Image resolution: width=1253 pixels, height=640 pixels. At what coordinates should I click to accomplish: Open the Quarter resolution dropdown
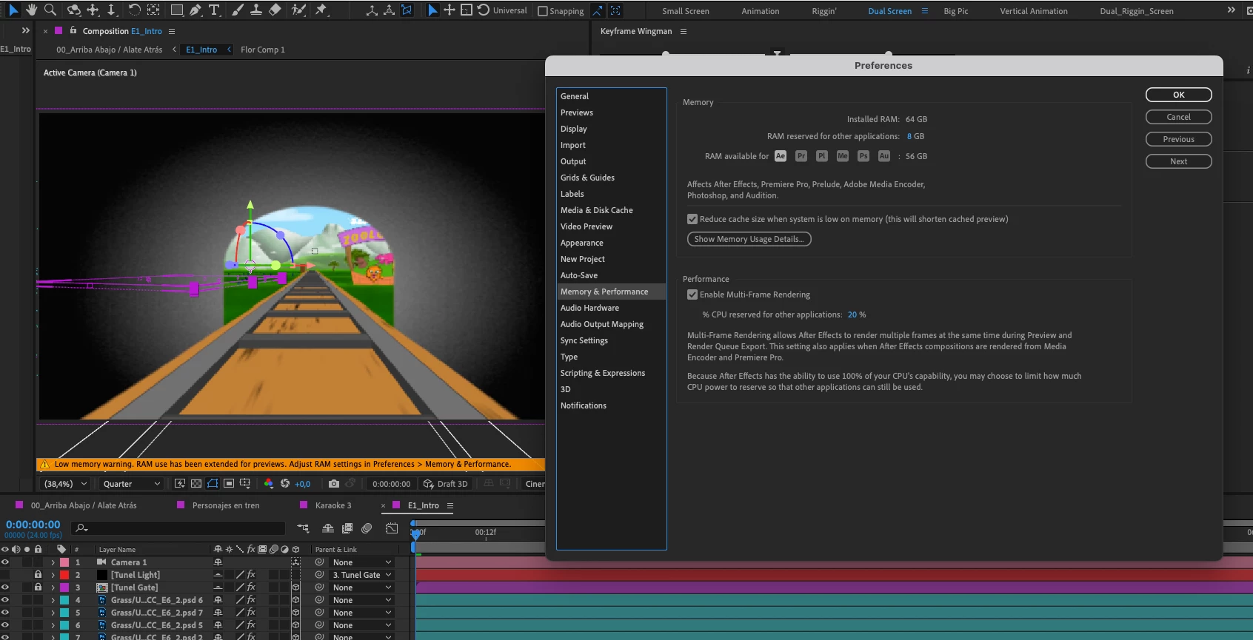coord(131,484)
